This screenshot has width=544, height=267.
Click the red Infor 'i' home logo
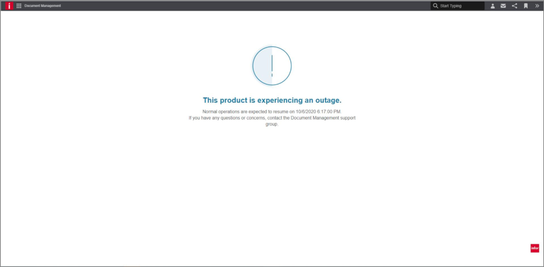click(x=9, y=6)
